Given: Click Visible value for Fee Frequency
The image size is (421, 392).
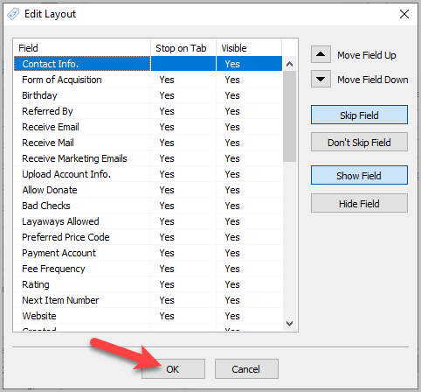Looking at the screenshot, I should (x=232, y=269).
